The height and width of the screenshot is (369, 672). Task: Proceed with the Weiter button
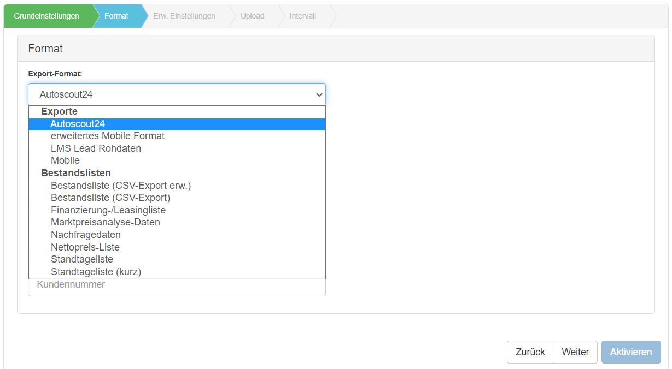[575, 352]
